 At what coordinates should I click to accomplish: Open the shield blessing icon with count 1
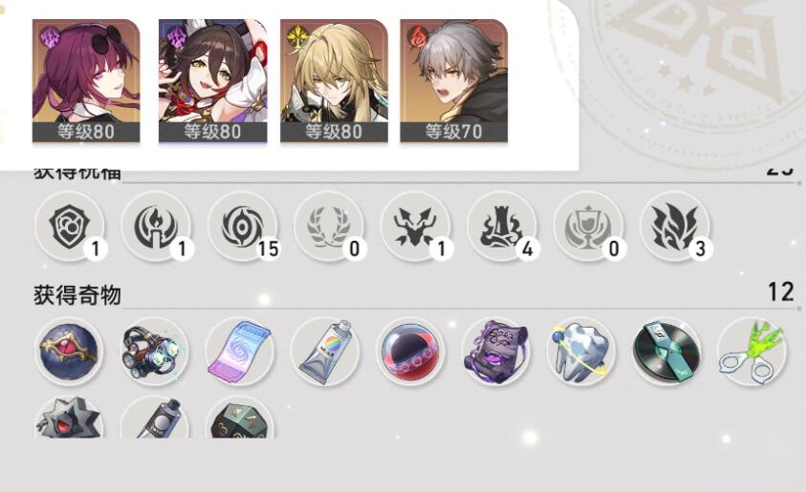(70, 226)
